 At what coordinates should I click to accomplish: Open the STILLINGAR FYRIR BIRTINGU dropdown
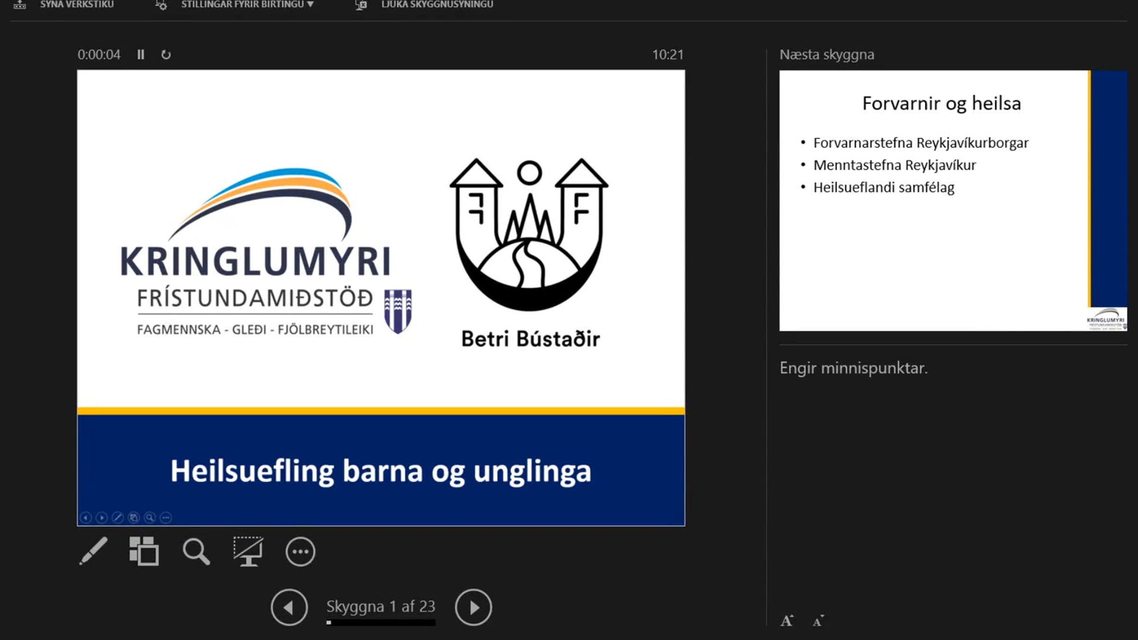[x=247, y=4]
